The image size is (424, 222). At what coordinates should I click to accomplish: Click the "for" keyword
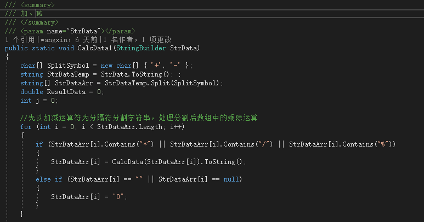coord(26,126)
